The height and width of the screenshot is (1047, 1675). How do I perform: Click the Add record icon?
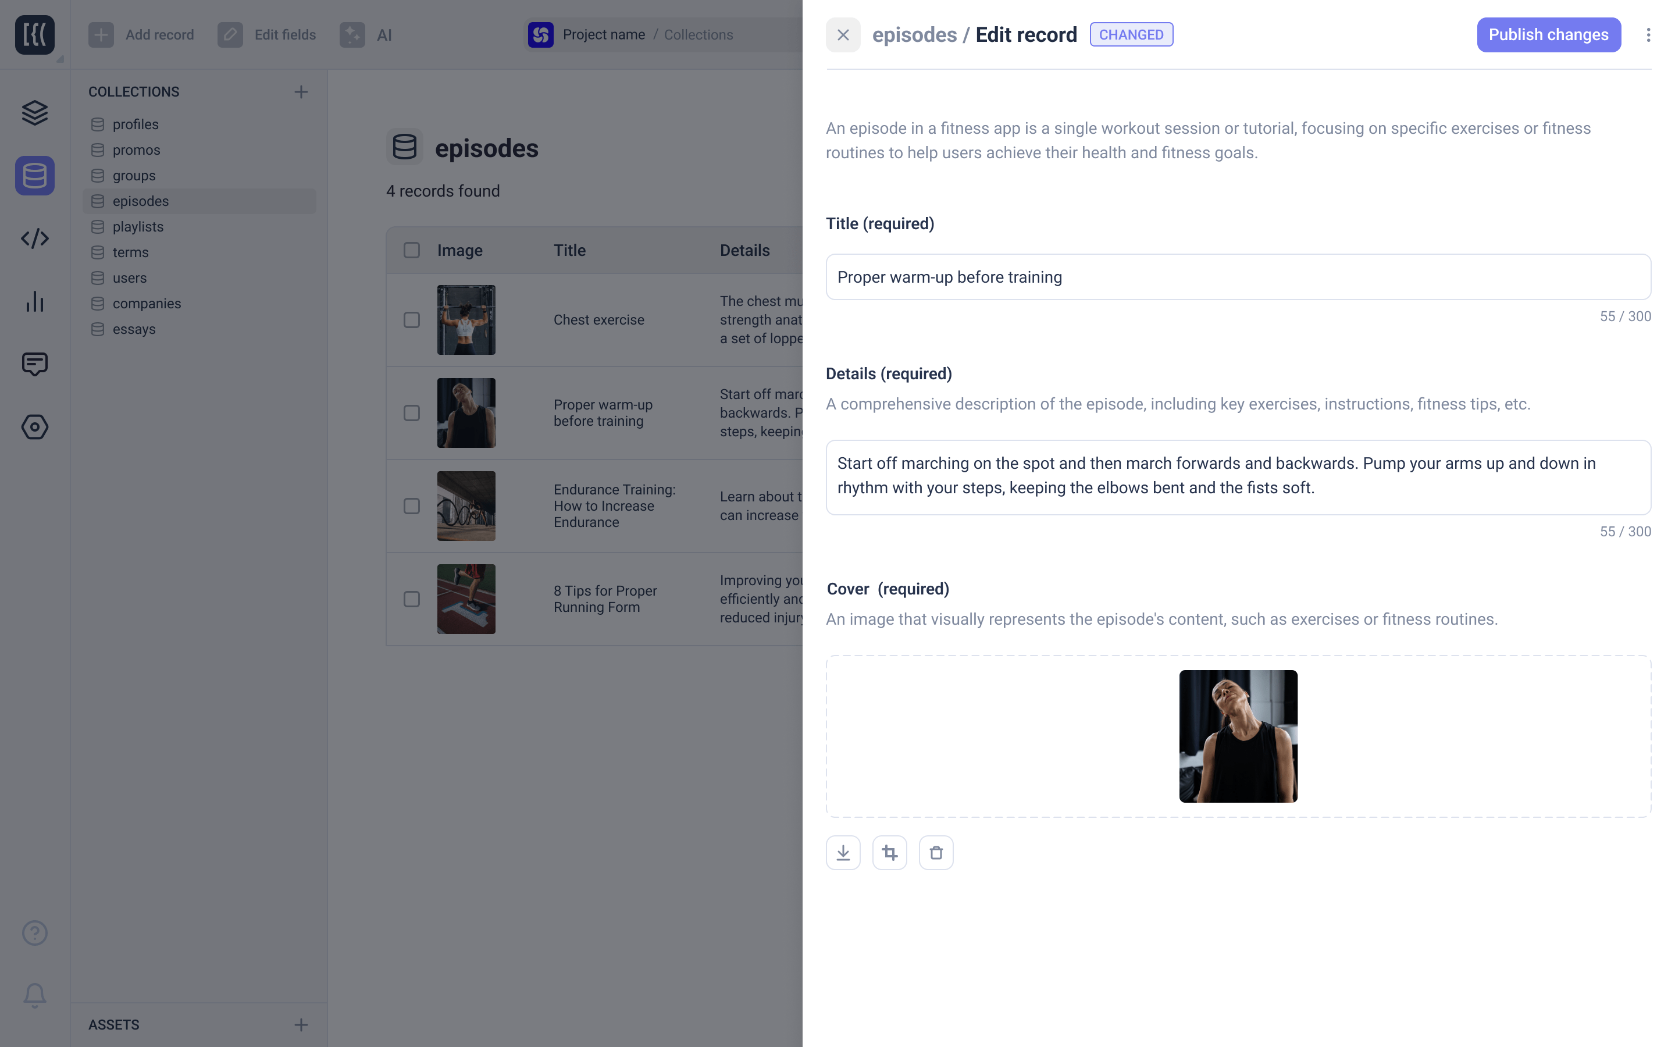pyautogui.click(x=102, y=34)
